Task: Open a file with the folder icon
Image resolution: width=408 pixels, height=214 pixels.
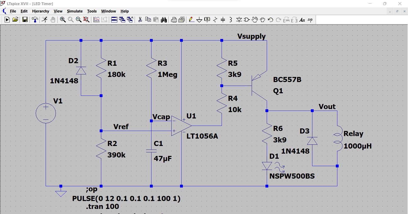Action: click(x=15, y=20)
